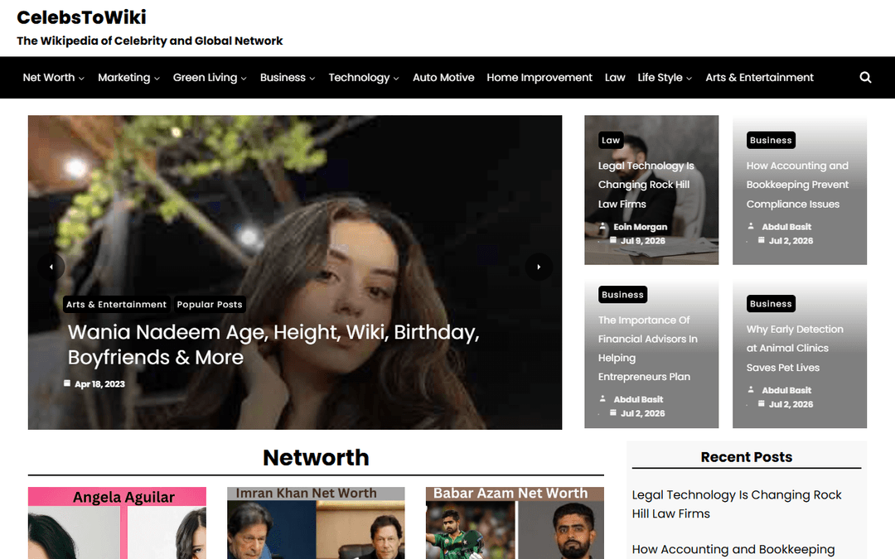895x559 pixels.
Task: Click the Networth section heading
Action: 316,457
